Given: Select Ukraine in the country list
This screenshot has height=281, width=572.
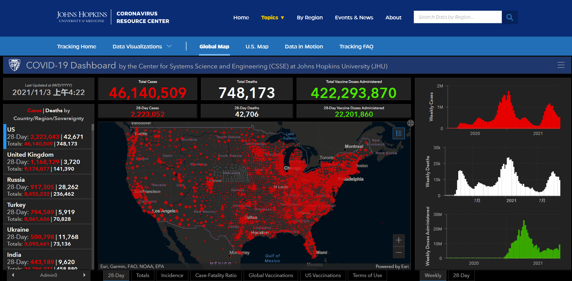Looking at the screenshot, I should point(48,237).
